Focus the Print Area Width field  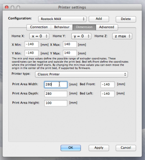point(56,84)
